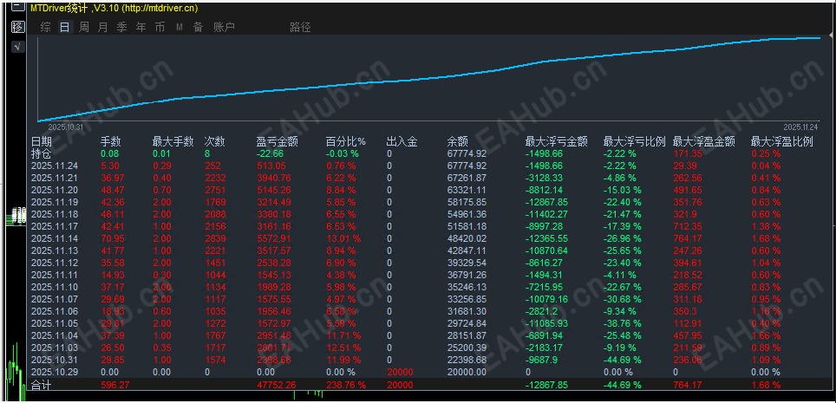
Task: Switch to the 账户 account tab
Action: (x=224, y=27)
